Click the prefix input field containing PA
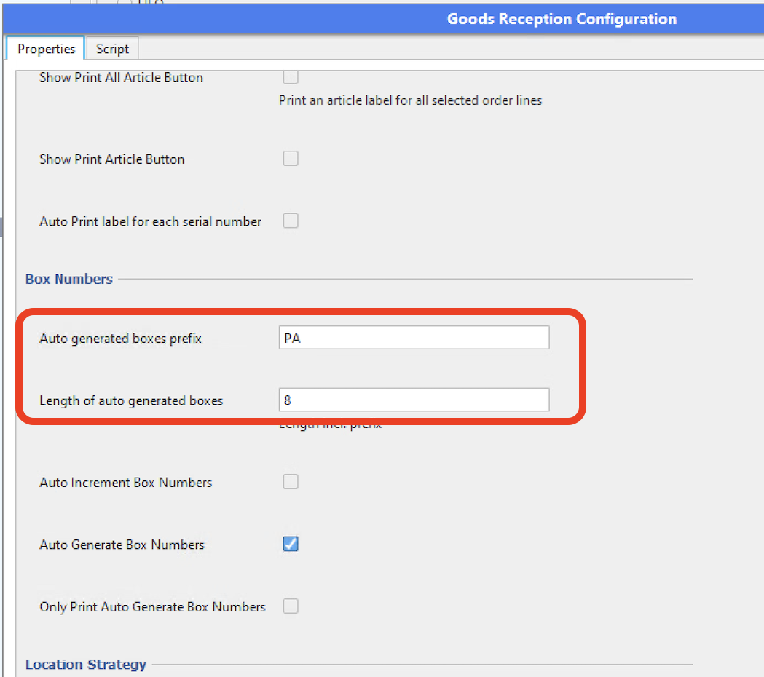This screenshot has height=677, width=764. tap(414, 338)
